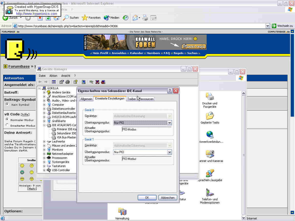295x221 pixels.
Task: Select Primärer IDE-Kanal tree item
Action: coord(66,129)
